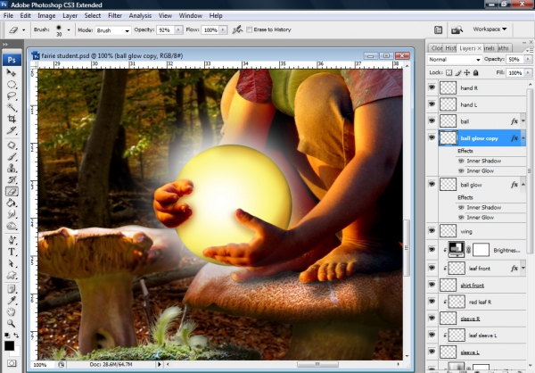Open layer blend mode Normal dropdown

(x=455, y=60)
